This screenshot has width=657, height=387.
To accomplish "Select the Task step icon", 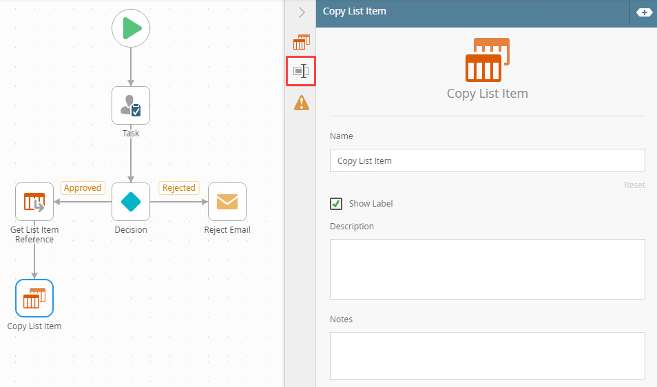I will click(x=131, y=105).
